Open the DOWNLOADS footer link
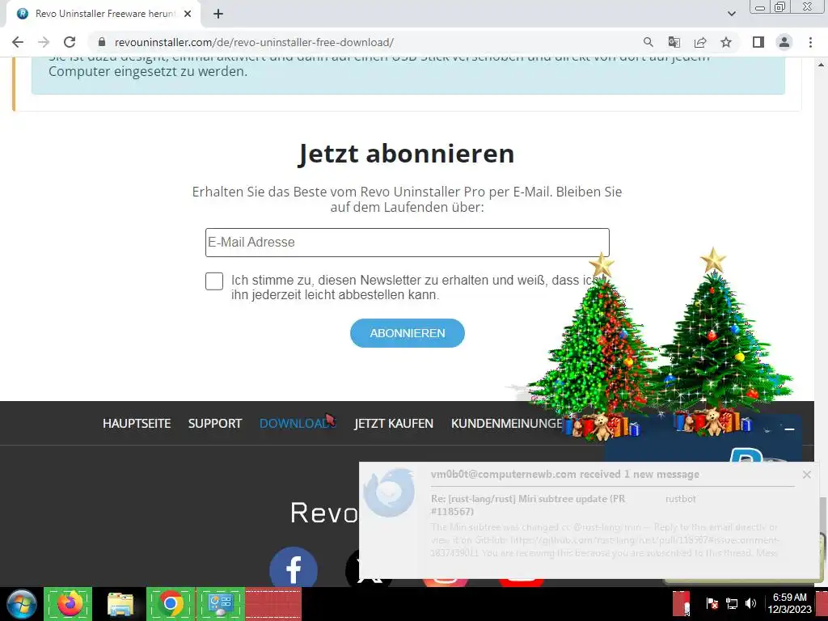 [x=297, y=424]
